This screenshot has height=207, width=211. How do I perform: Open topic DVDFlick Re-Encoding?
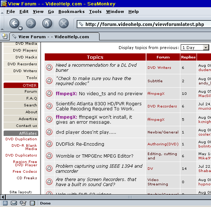pyautogui.click(x=80, y=144)
